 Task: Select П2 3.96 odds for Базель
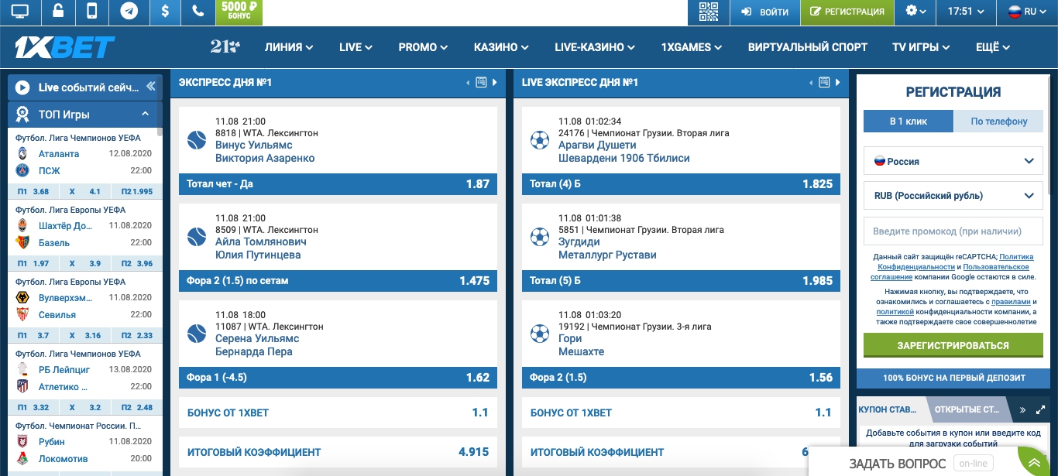[136, 263]
